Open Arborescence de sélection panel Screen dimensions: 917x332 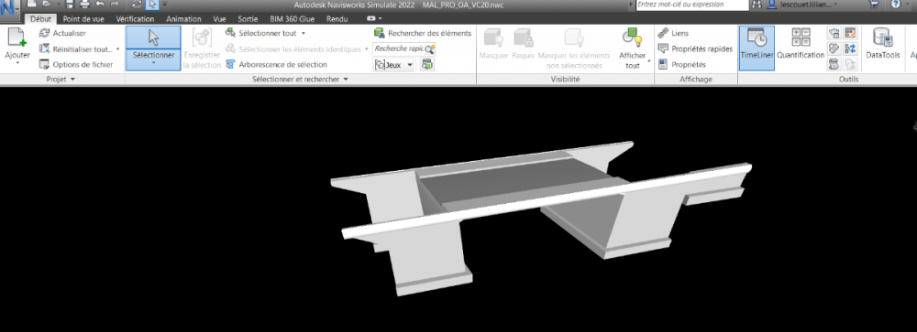pyautogui.click(x=276, y=64)
